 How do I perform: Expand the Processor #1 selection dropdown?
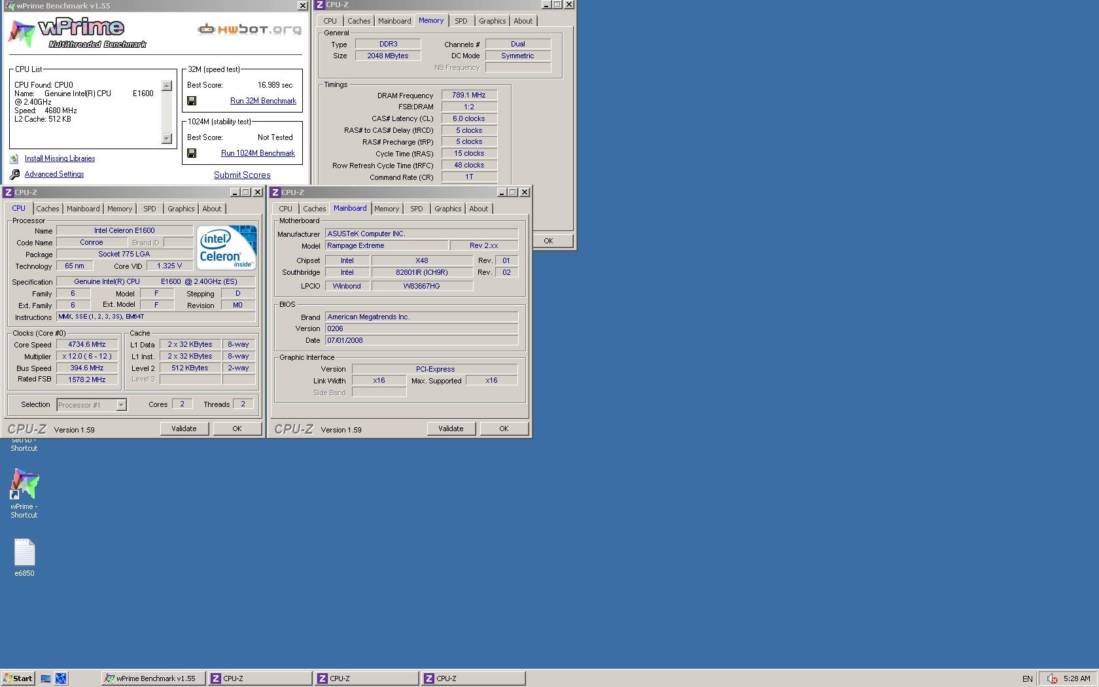pos(121,405)
